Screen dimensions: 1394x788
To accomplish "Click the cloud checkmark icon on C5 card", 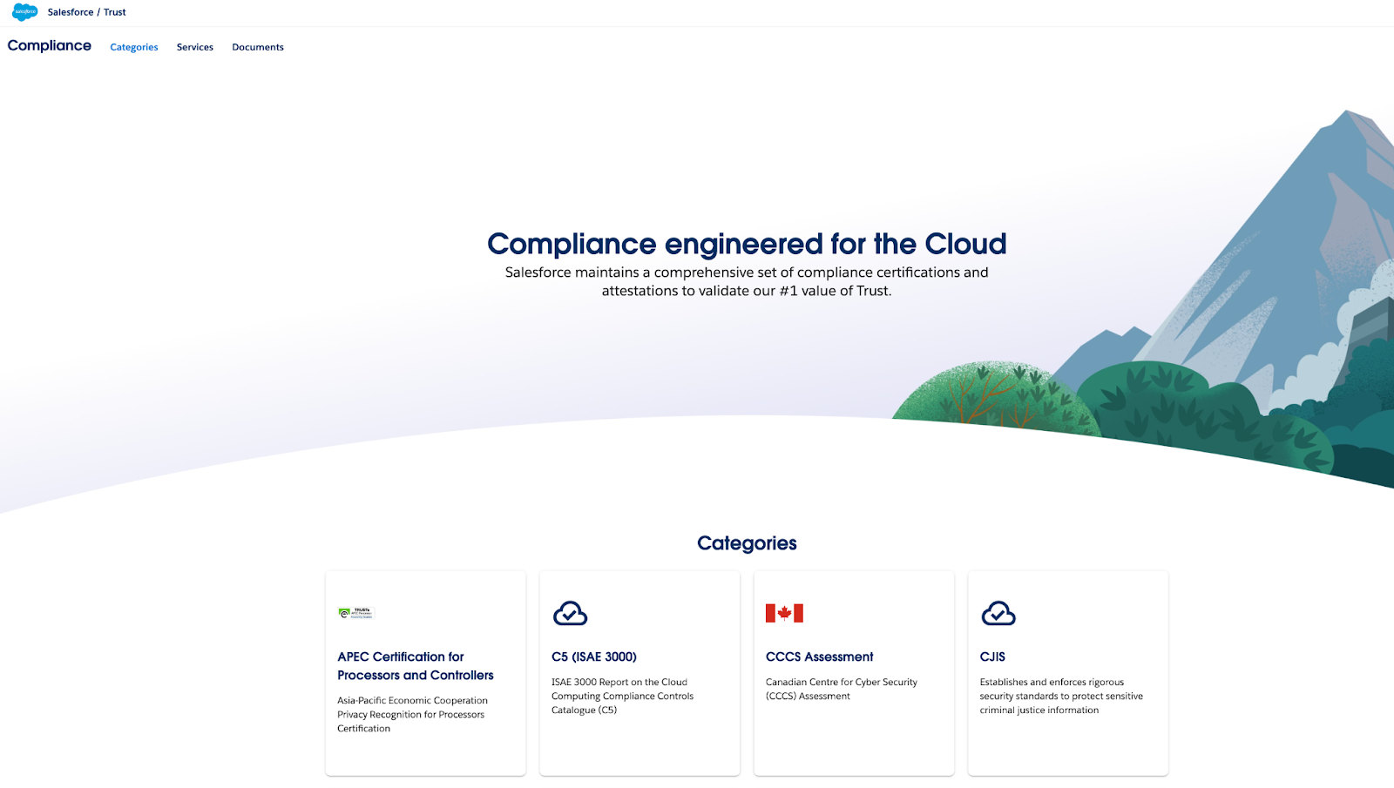I will click(x=570, y=614).
